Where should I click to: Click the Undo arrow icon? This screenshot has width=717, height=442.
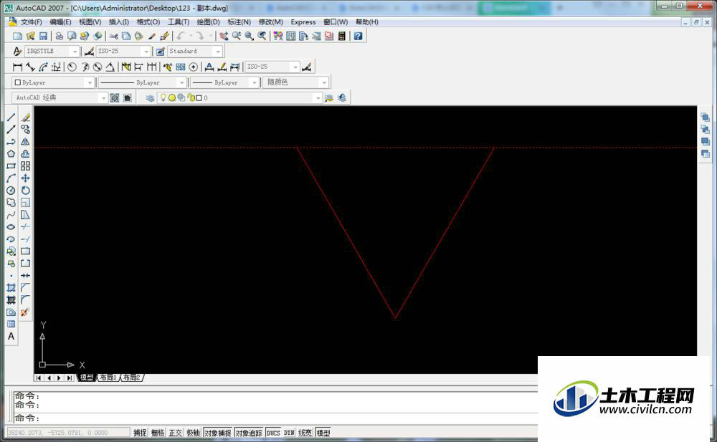click(181, 36)
